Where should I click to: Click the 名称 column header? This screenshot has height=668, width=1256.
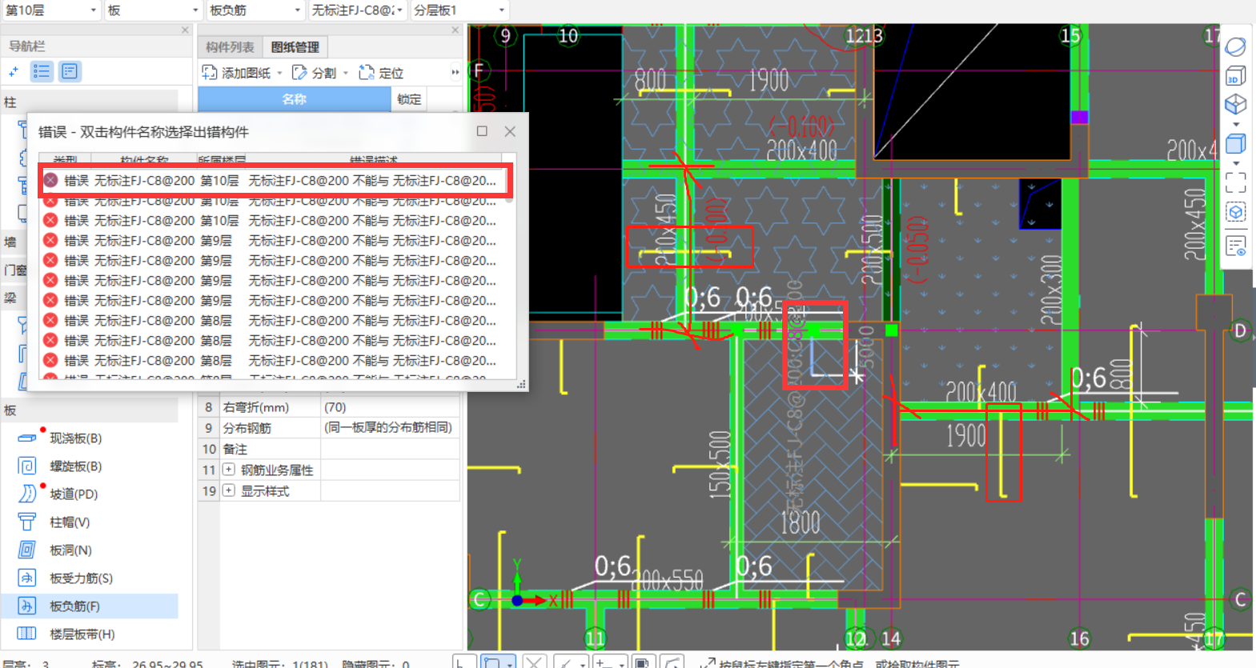click(x=295, y=99)
